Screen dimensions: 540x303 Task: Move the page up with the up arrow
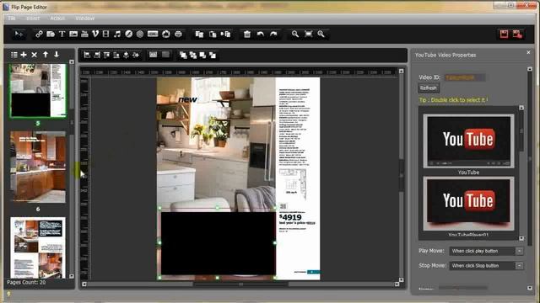(46, 54)
